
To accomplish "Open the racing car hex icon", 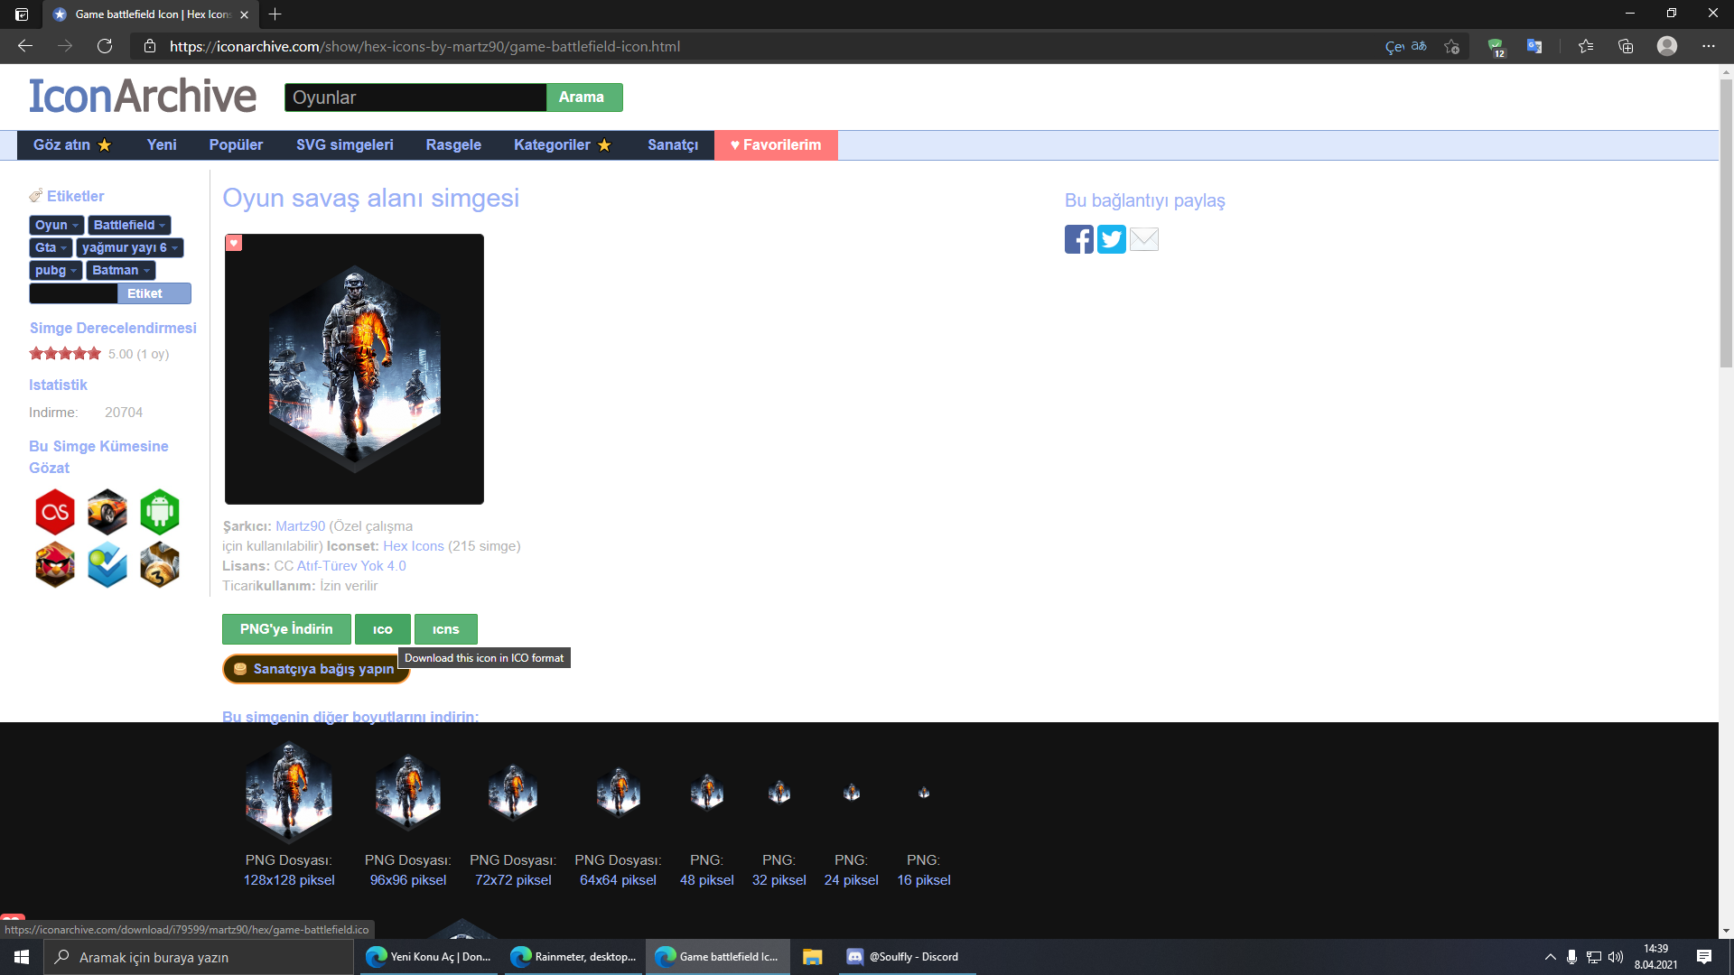I will [107, 512].
